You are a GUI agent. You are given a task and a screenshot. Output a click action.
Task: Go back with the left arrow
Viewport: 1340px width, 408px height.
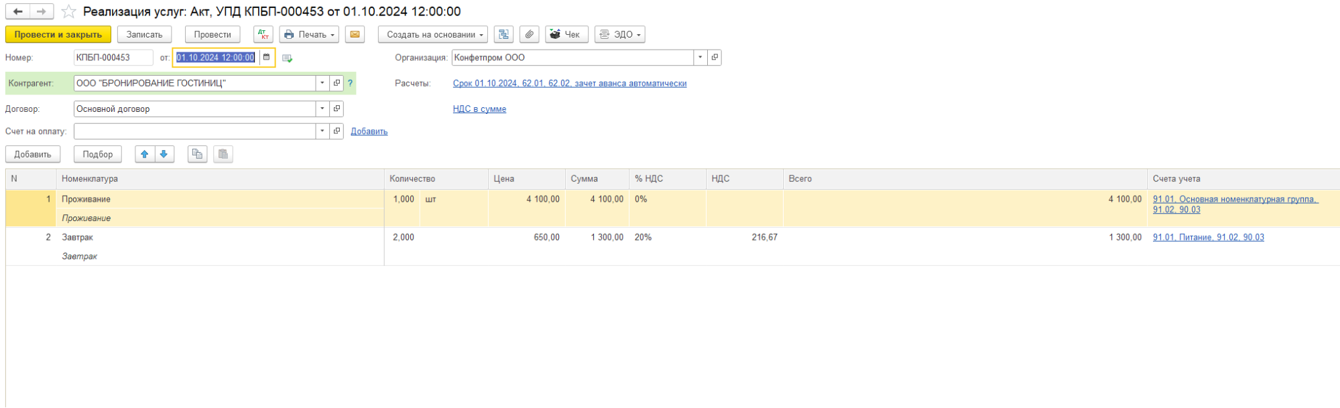click(18, 11)
